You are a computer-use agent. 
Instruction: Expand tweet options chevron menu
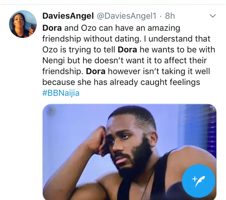click(x=213, y=16)
